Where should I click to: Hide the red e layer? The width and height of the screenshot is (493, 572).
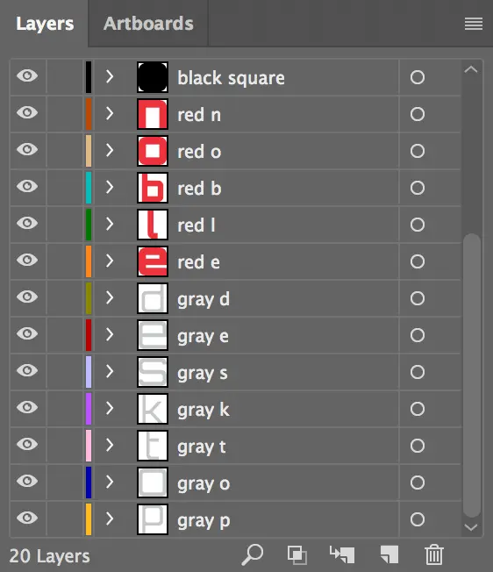(27, 260)
